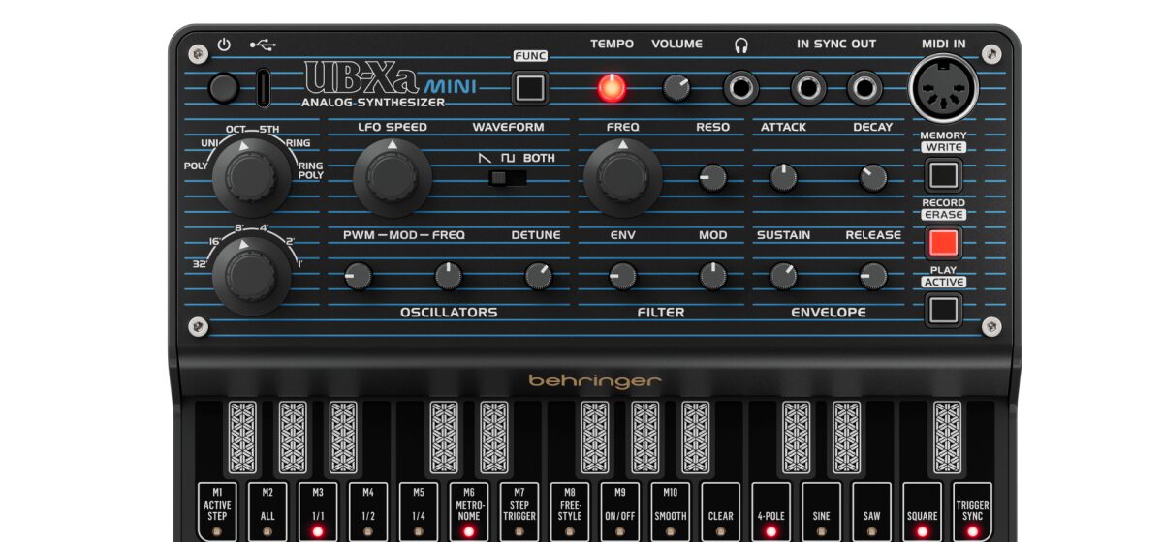The width and height of the screenshot is (1163, 542).
Task: Click the ATTACK knob
Action: tap(783, 176)
